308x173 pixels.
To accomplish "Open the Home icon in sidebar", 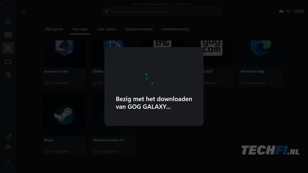I will click(x=8, y=21).
